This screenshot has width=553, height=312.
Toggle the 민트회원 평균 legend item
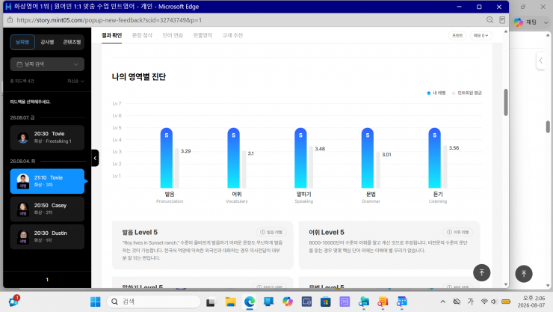(466, 93)
